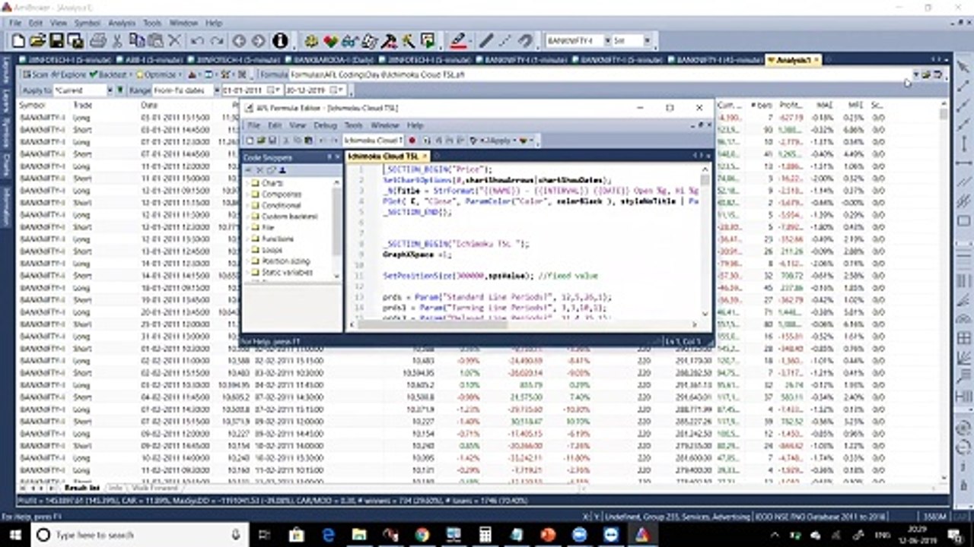Click the Back navigation circle arrow
The image size is (974, 547).
(238, 40)
